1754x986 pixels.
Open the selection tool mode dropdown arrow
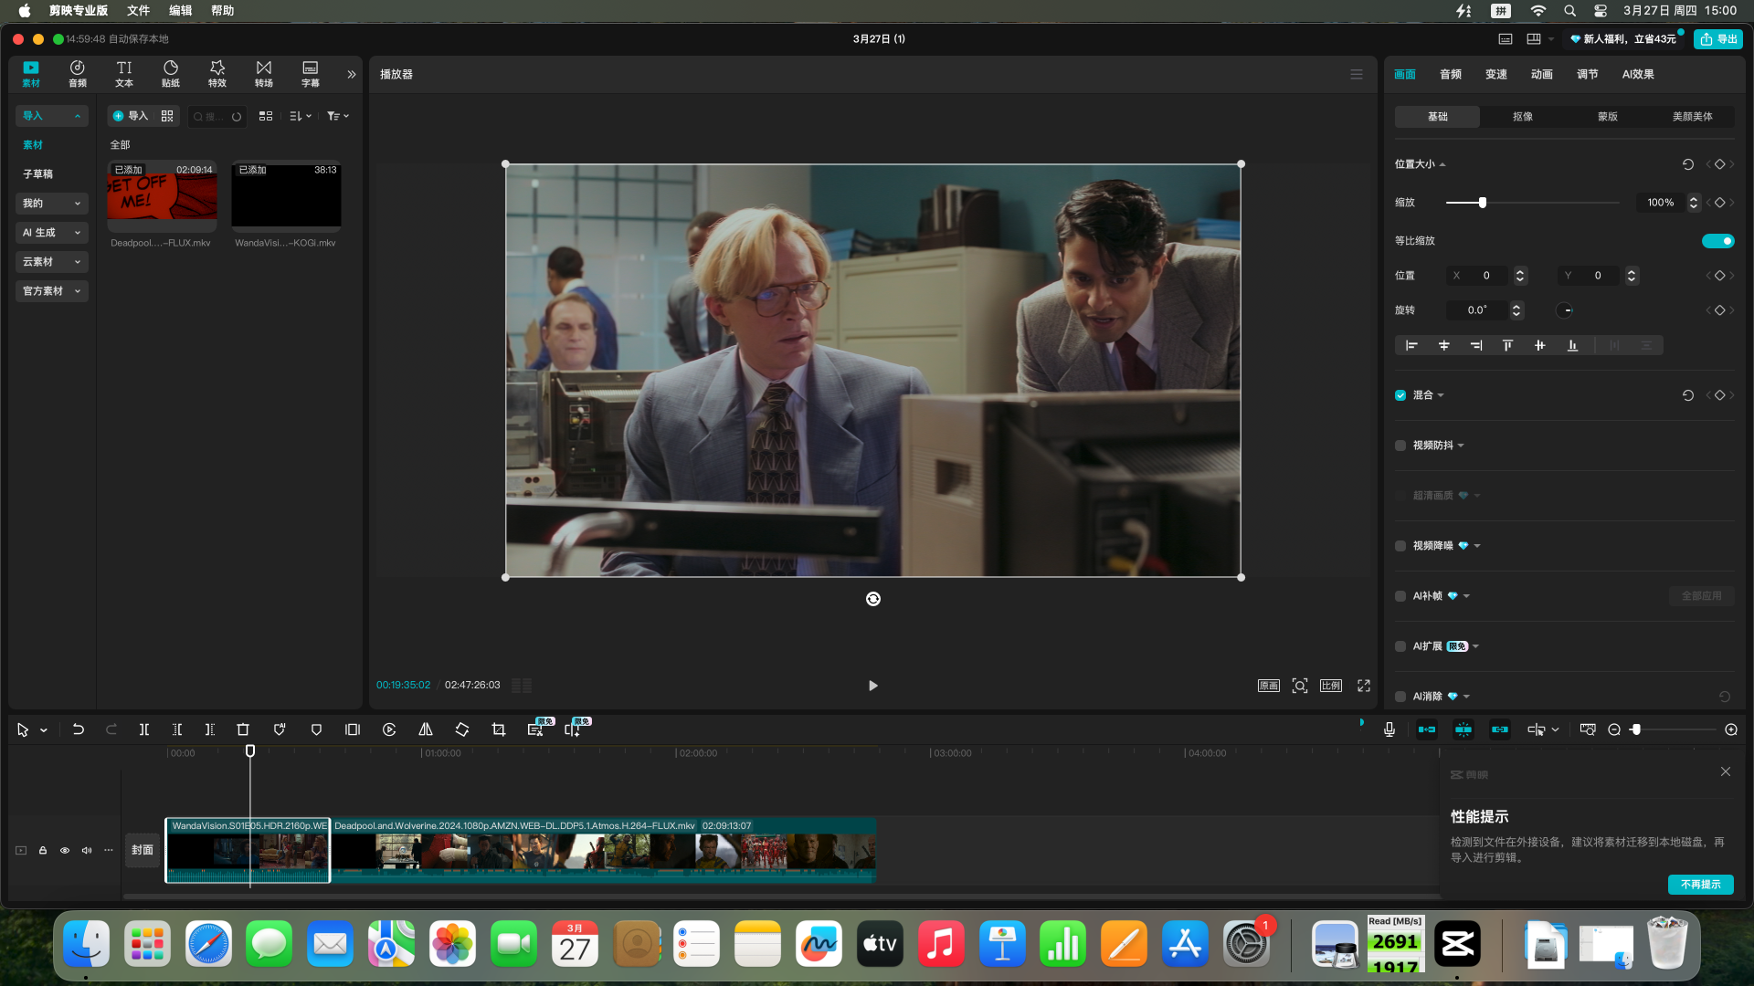(x=44, y=730)
